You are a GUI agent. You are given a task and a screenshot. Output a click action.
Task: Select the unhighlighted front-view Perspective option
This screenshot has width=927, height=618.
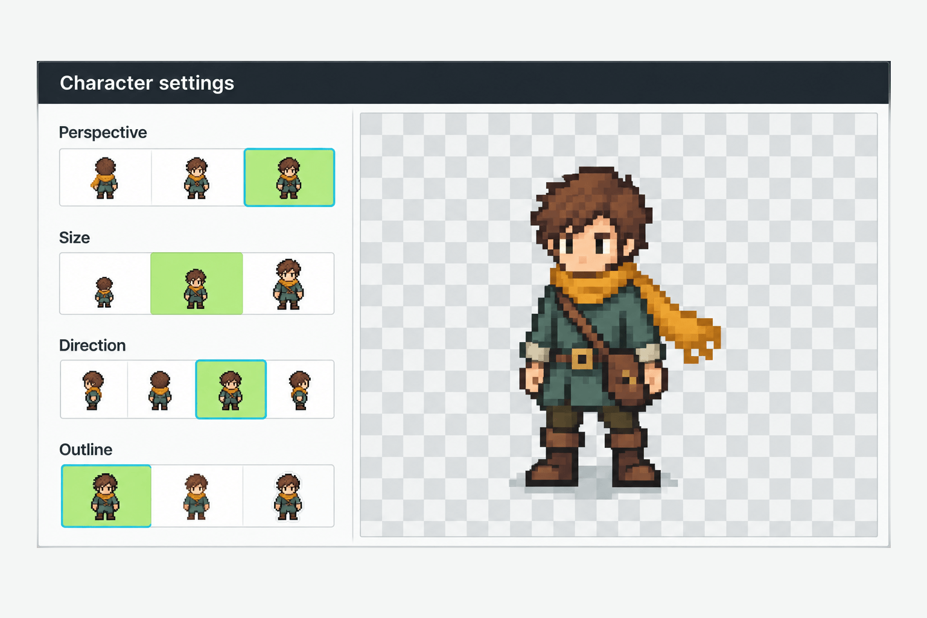(197, 177)
